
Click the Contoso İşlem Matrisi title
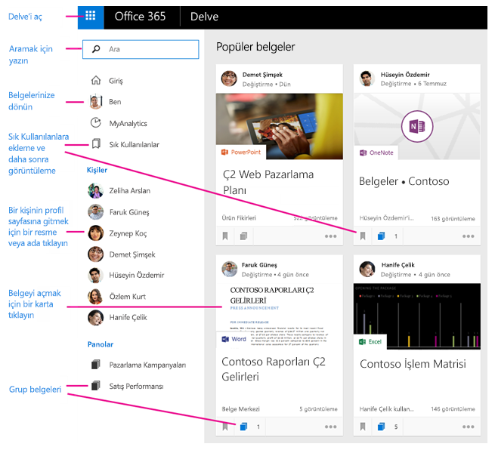pyautogui.click(x=413, y=364)
